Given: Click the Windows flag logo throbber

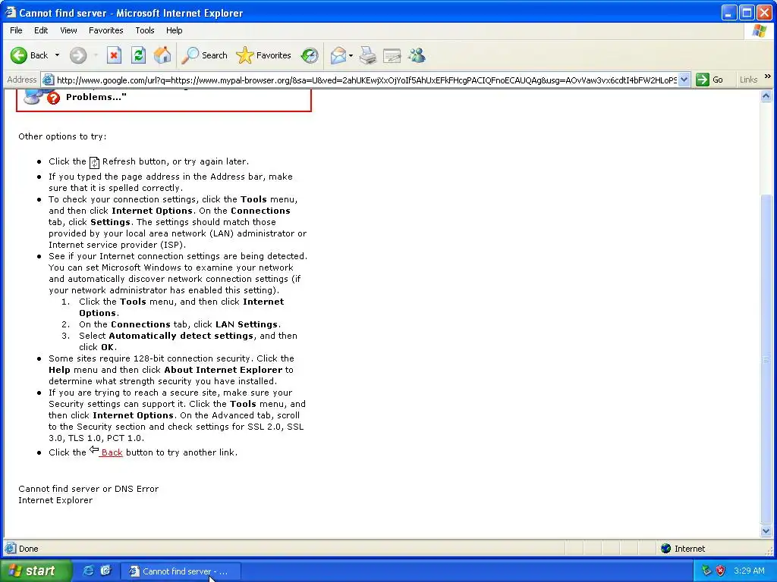Looking at the screenshot, I should pyautogui.click(x=759, y=30).
